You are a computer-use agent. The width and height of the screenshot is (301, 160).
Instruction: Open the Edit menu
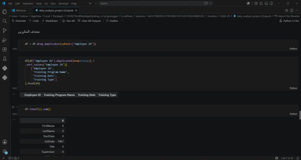[17, 3]
